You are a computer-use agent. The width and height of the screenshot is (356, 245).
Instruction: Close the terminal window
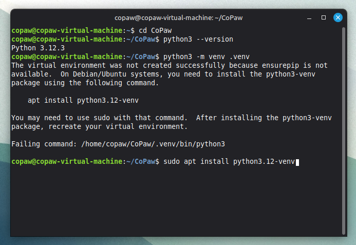point(338,17)
